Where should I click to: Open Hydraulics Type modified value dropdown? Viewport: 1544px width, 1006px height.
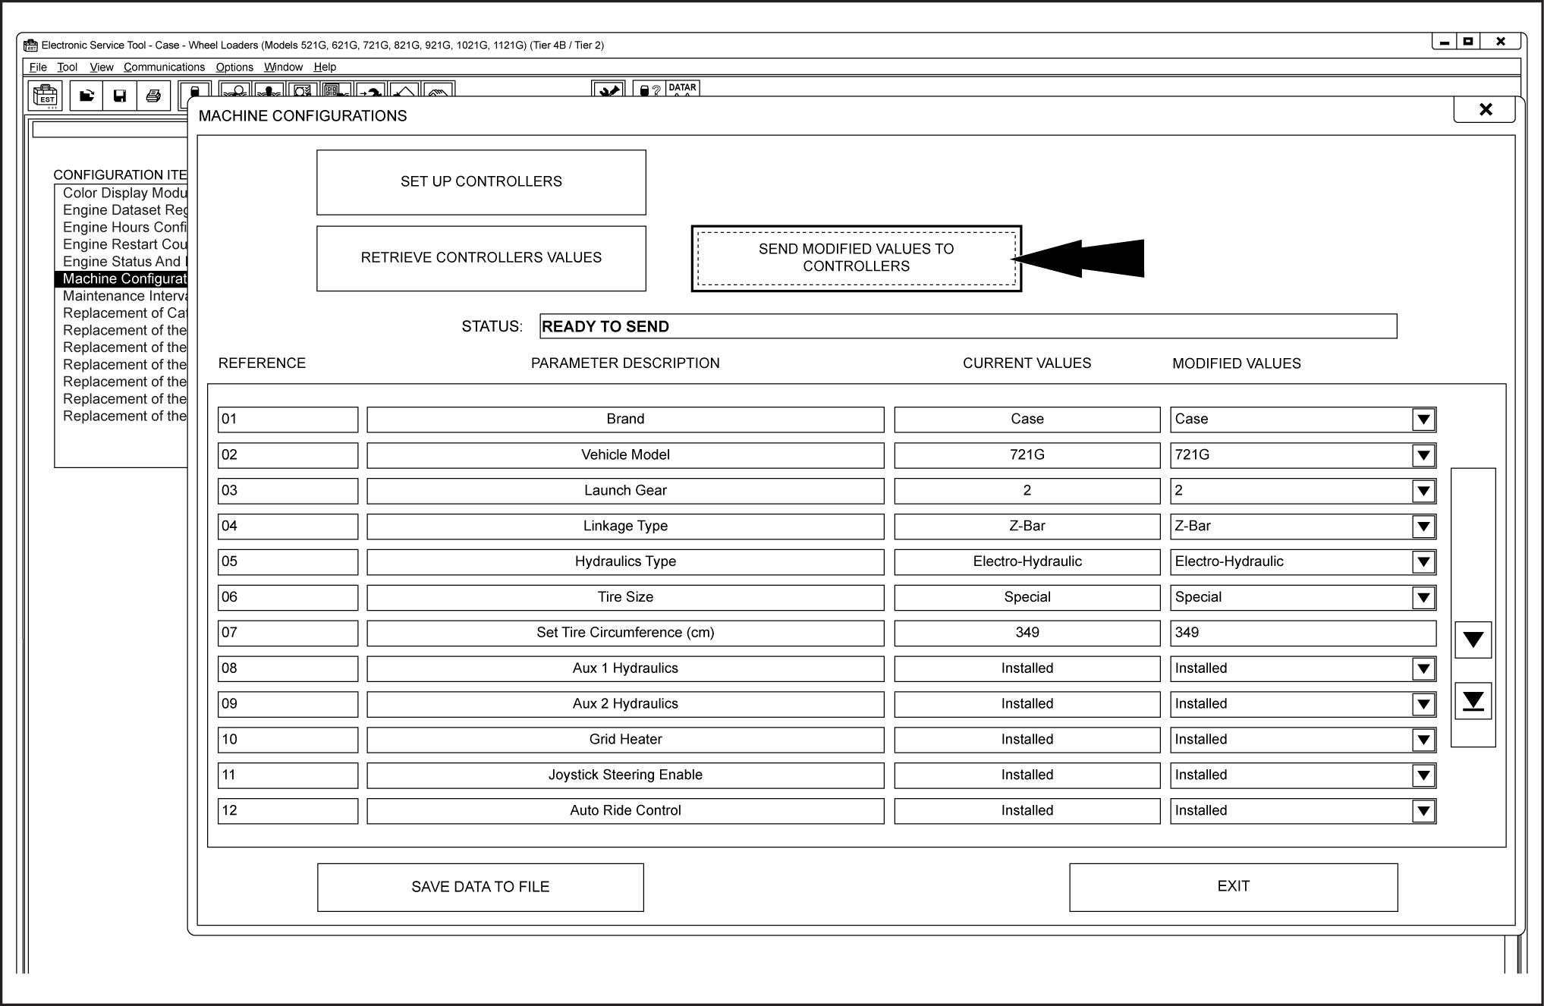coord(1423,562)
